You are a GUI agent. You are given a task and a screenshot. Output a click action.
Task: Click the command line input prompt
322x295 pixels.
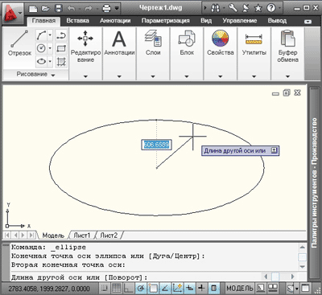(x=137, y=277)
